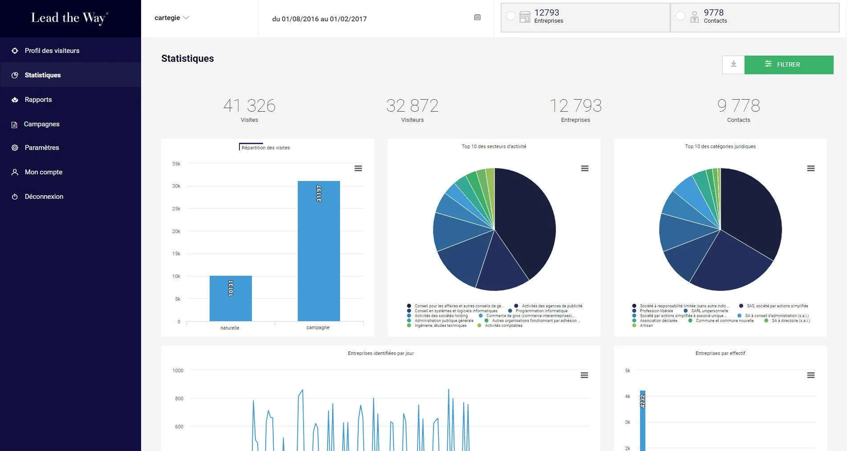Open Paramètres in the sidebar
The image size is (847, 451).
(x=70, y=148)
